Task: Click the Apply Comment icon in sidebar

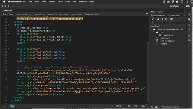Action: [189, 36]
